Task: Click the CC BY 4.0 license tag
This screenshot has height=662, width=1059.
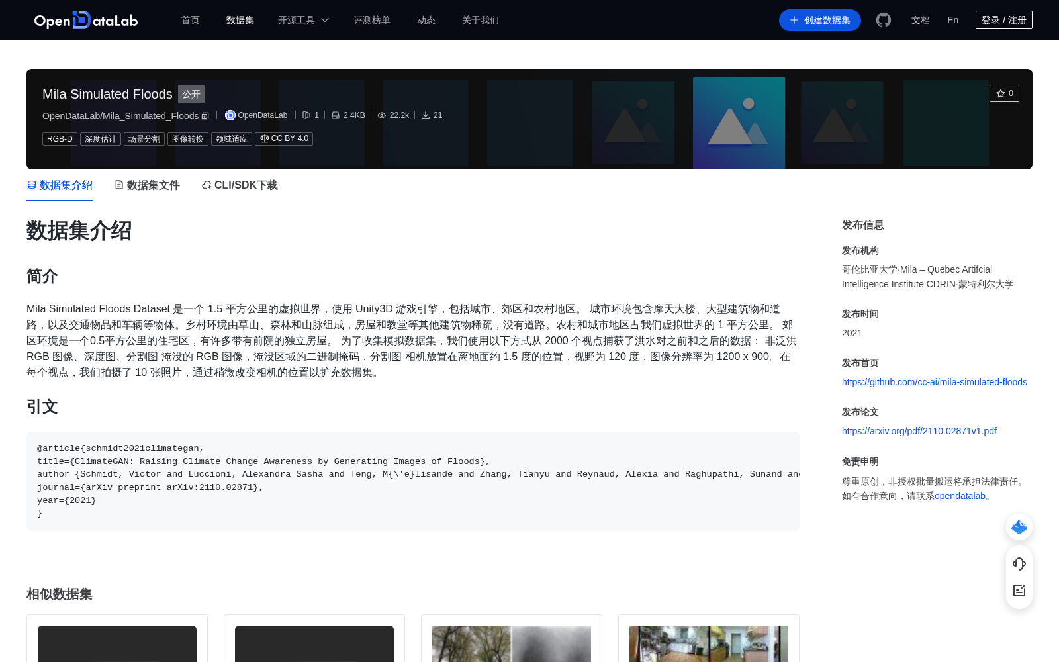Action: pos(284,139)
